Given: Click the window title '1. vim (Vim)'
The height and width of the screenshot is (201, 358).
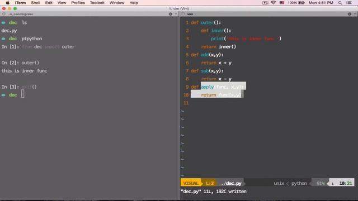Looking at the screenshot, I should click(179, 9).
